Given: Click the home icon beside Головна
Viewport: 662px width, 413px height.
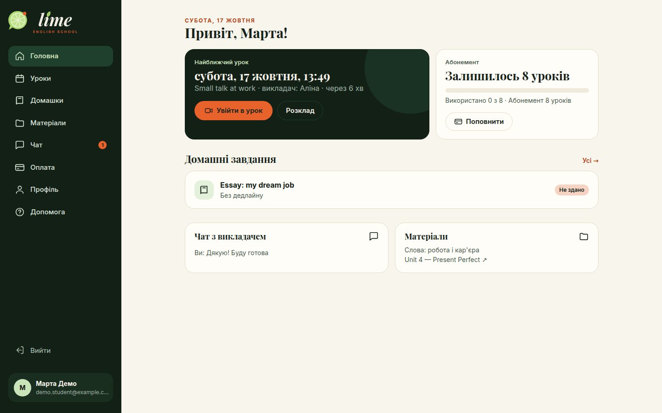Looking at the screenshot, I should point(20,56).
